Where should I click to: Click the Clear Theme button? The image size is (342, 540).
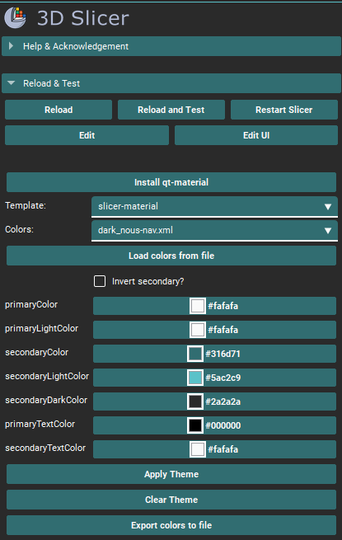coord(171,500)
